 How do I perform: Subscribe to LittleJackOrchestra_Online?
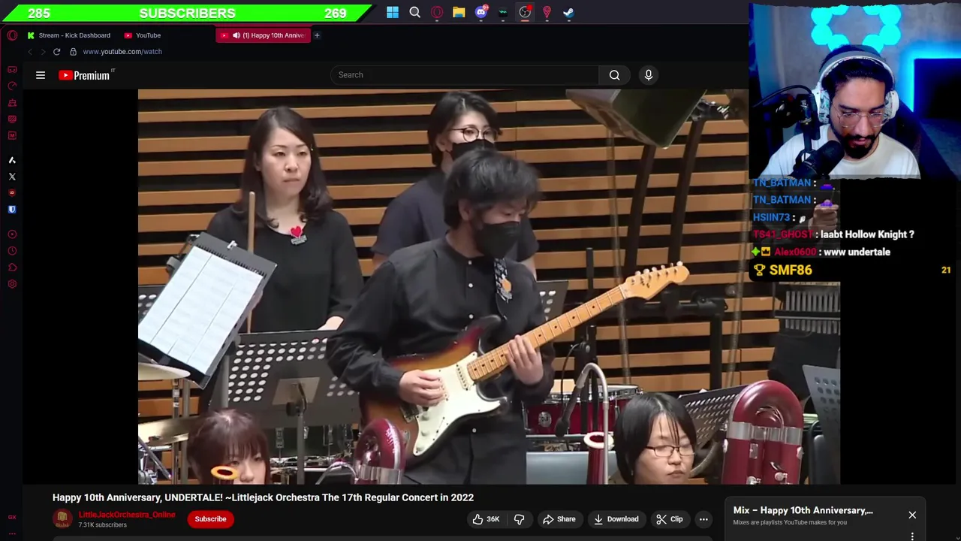(x=210, y=519)
